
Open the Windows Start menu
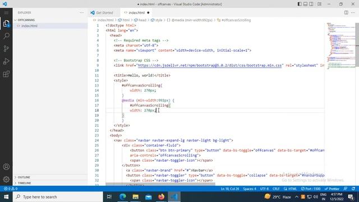pos(6,197)
